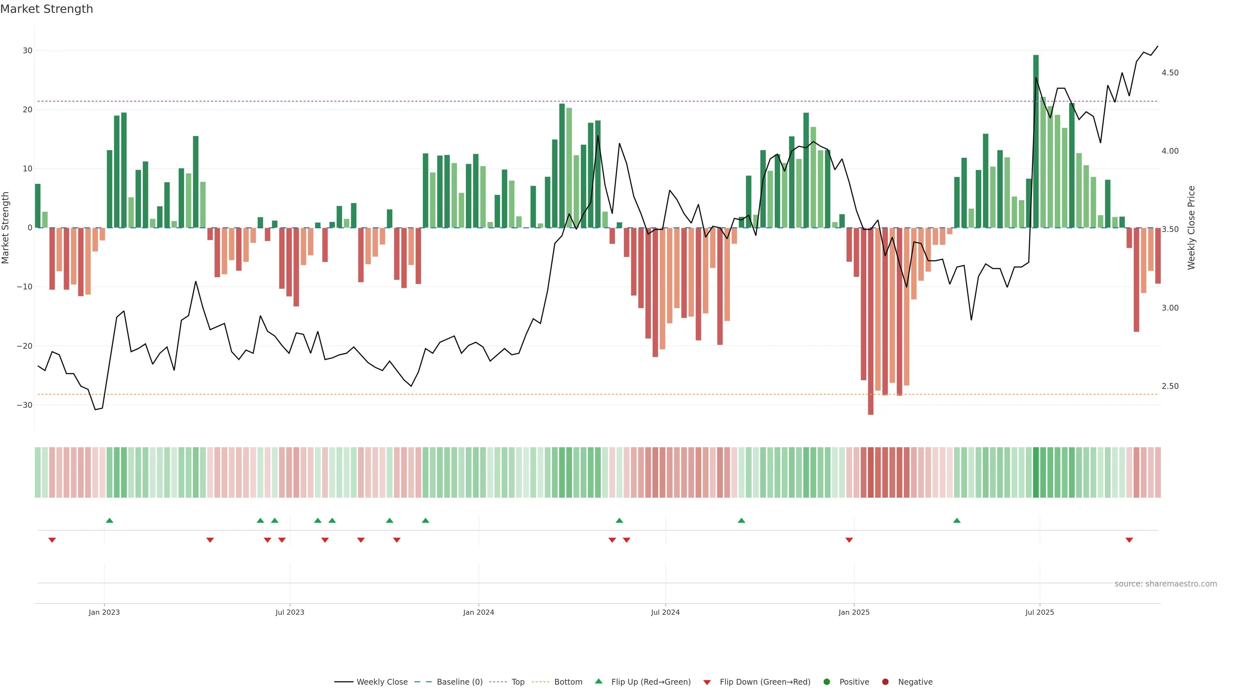The image size is (1233, 693).
Task: Click the Flip Down red triangle legend icon
Action: [707, 682]
